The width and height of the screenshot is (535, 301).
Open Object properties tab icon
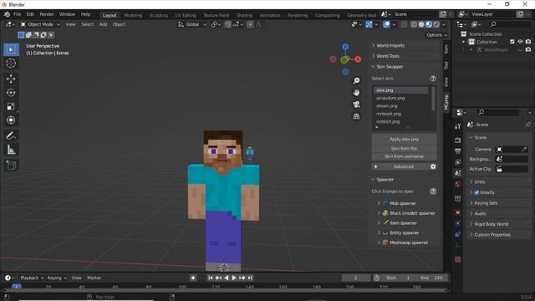pos(458,212)
